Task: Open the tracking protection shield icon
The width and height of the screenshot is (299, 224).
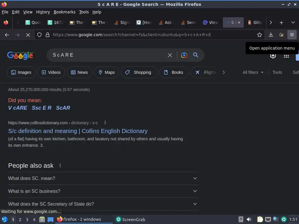Action: (39, 35)
